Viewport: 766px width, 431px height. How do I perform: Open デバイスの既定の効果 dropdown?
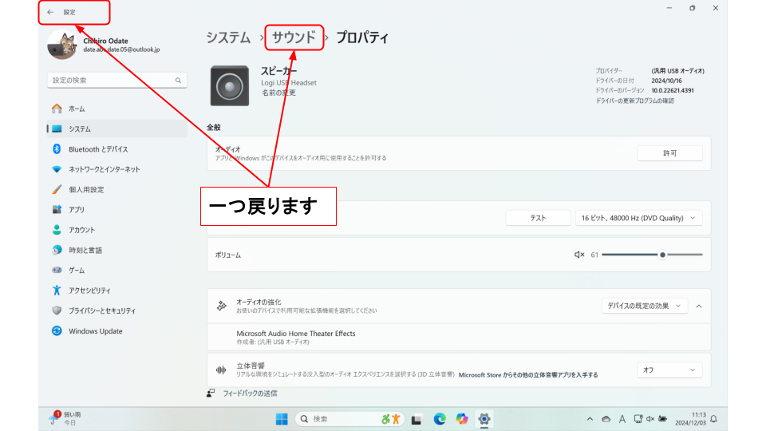644,306
